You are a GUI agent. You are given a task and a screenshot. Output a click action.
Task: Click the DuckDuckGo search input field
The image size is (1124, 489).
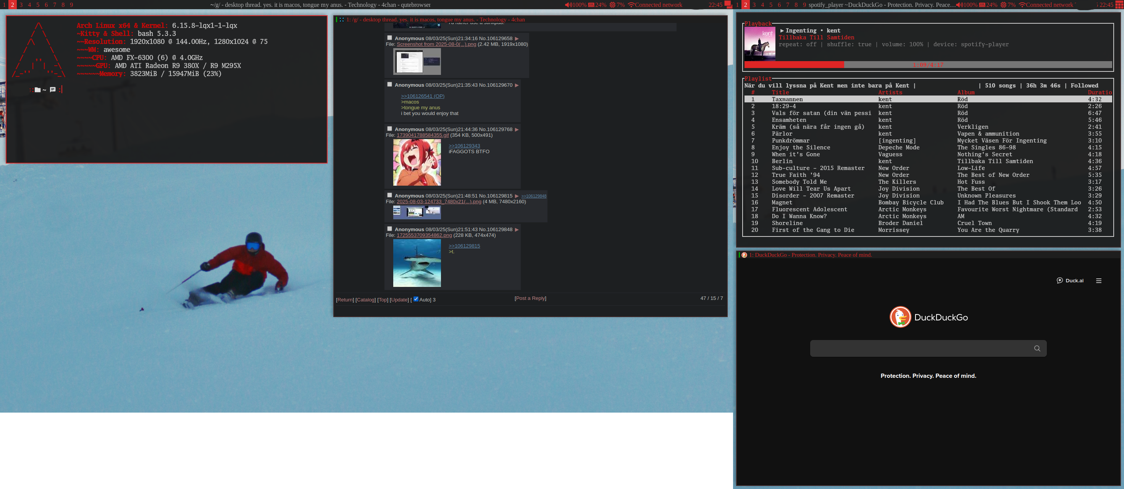[x=928, y=348]
